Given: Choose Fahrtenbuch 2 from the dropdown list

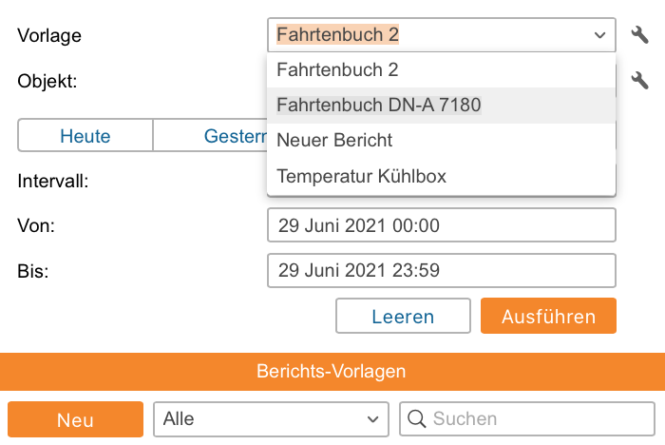Looking at the screenshot, I should coord(337,69).
